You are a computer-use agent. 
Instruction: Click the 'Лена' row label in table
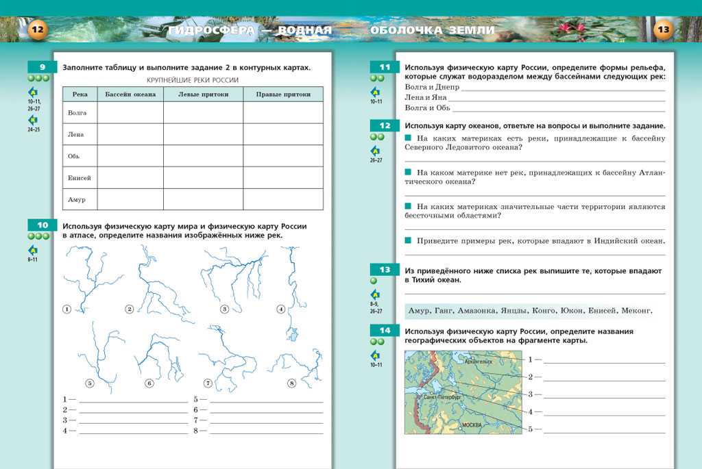(x=75, y=134)
